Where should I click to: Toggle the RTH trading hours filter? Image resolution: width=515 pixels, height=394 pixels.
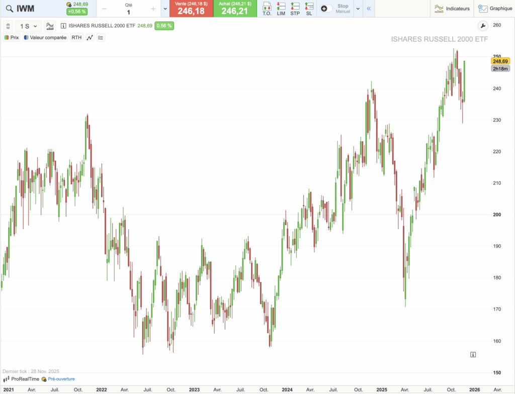[x=76, y=37]
